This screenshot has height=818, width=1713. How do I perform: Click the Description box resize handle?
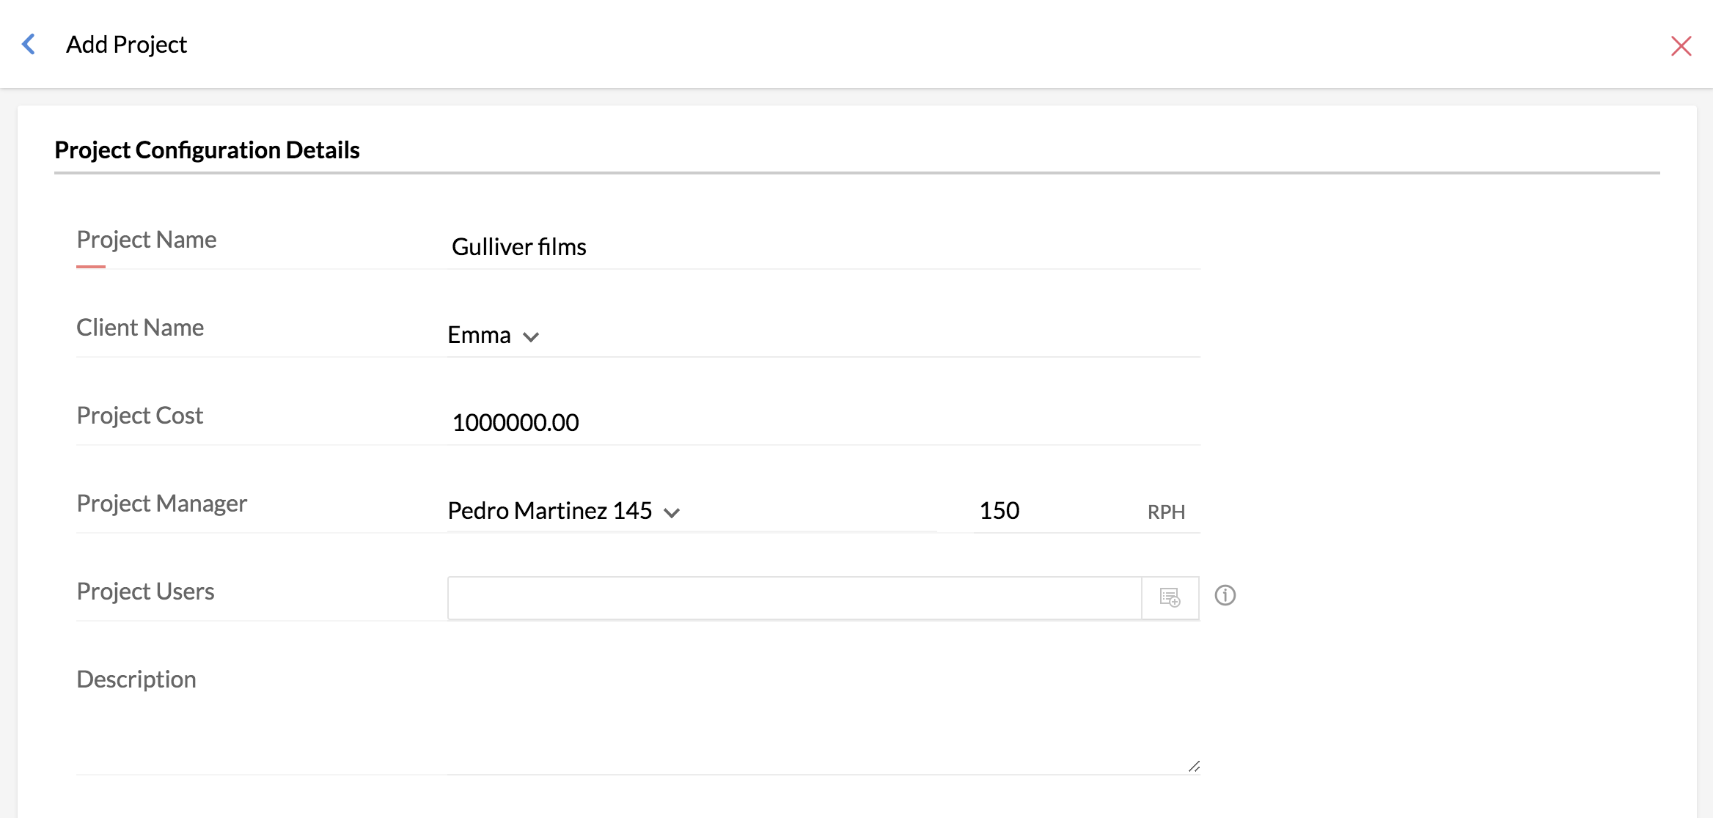(1194, 766)
